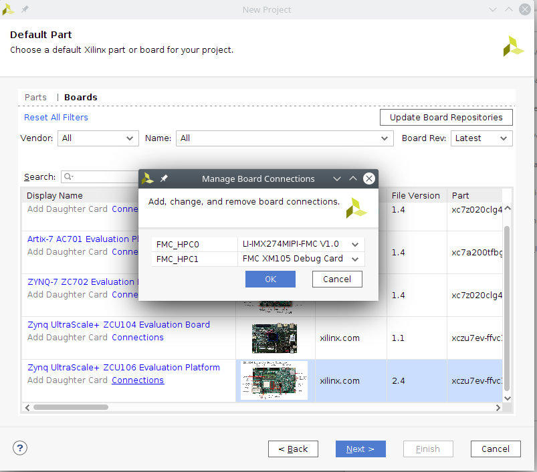Collapse the Manage Board Connections dialog with down chevron
Image resolution: width=537 pixels, height=472 pixels.
click(x=337, y=179)
